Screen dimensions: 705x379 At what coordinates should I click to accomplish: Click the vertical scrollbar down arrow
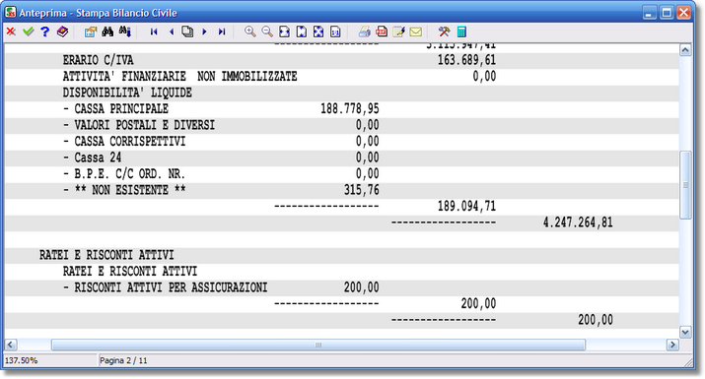pyautogui.click(x=685, y=333)
